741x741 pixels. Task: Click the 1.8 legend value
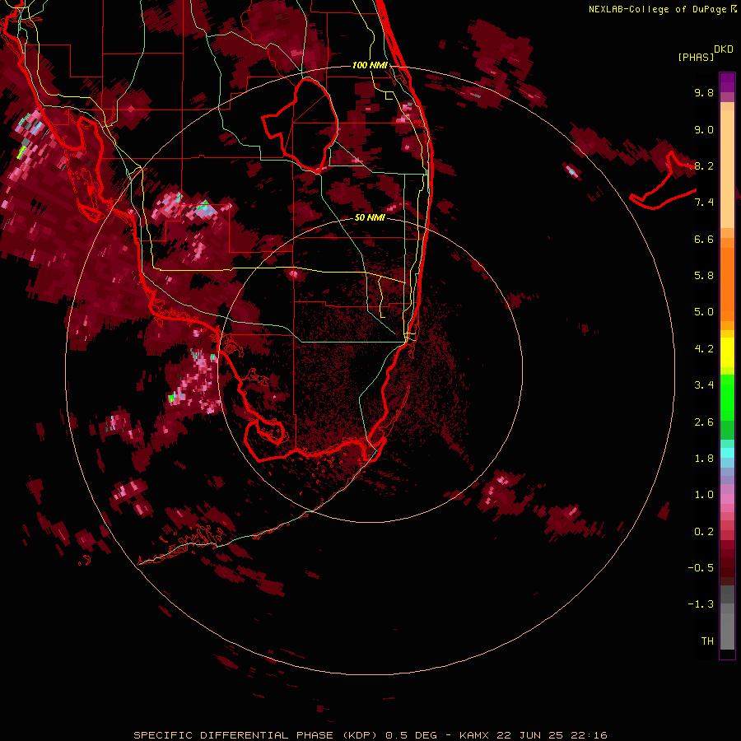tap(704, 459)
